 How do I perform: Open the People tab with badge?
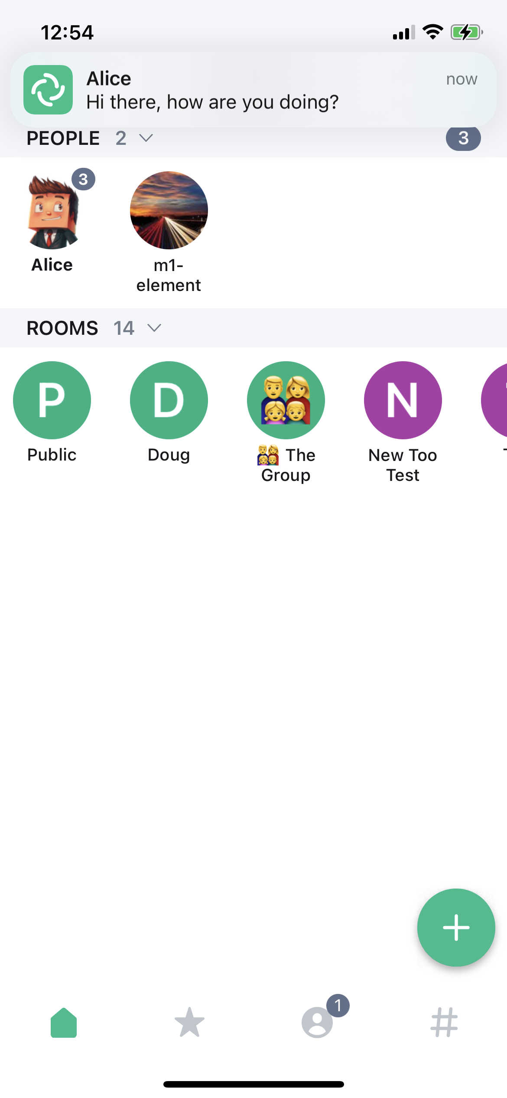[x=318, y=1023]
